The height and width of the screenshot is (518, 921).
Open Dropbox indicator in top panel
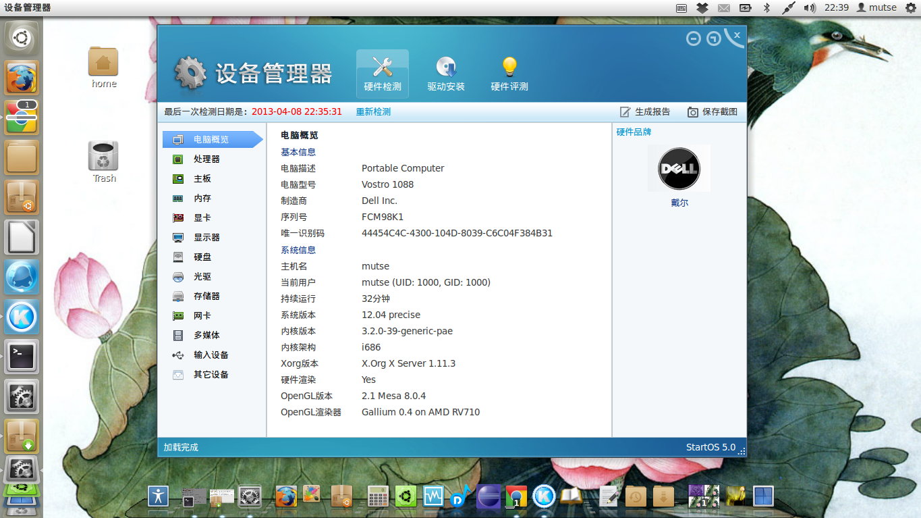tap(702, 7)
